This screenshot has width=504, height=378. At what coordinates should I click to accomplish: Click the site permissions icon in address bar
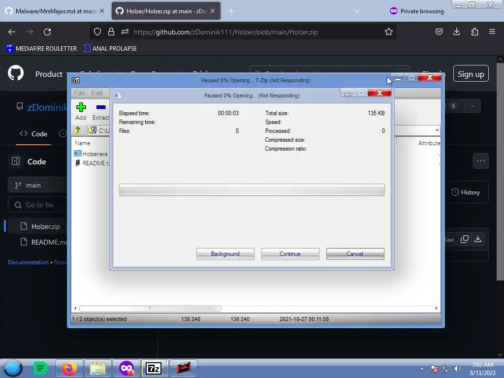click(x=125, y=32)
